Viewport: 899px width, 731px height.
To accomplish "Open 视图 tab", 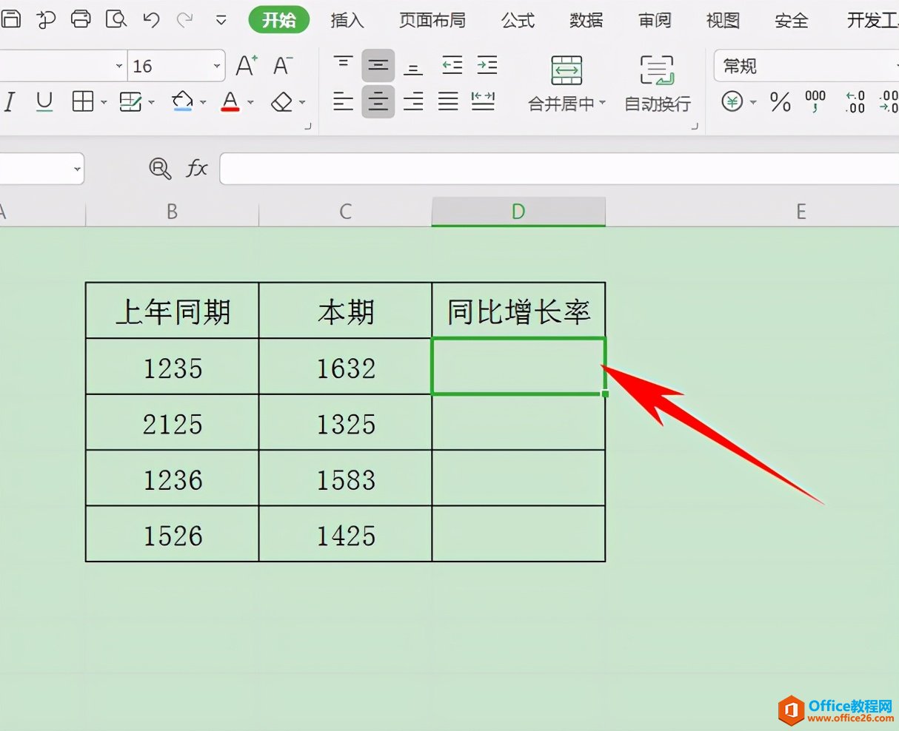I will (723, 20).
